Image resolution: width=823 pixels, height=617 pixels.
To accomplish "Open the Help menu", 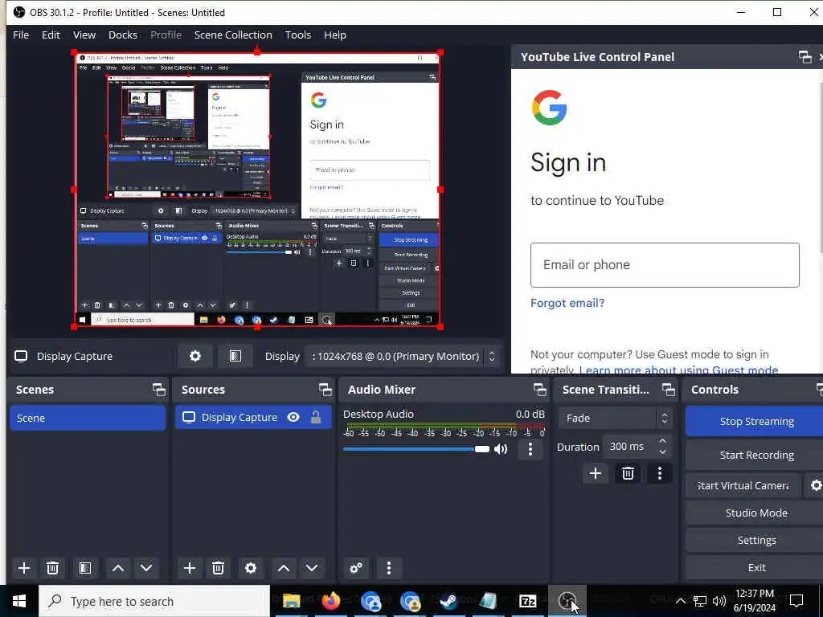I will point(335,35).
